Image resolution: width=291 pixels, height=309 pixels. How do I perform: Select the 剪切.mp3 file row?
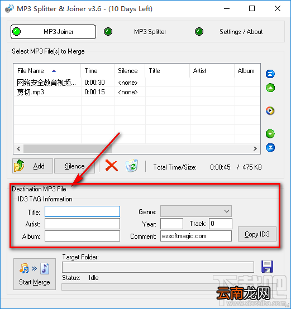pos(137,92)
